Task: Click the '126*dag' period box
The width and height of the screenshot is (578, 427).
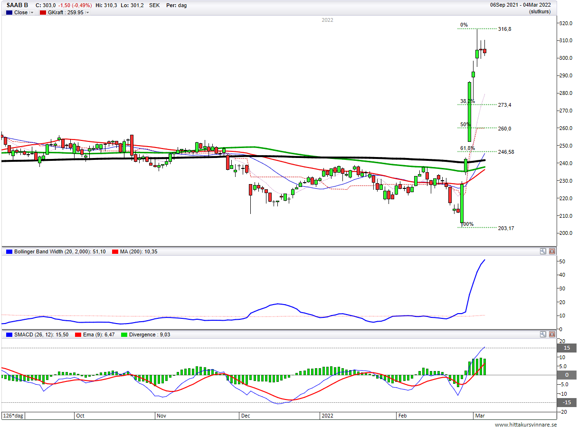Action: [14, 416]
